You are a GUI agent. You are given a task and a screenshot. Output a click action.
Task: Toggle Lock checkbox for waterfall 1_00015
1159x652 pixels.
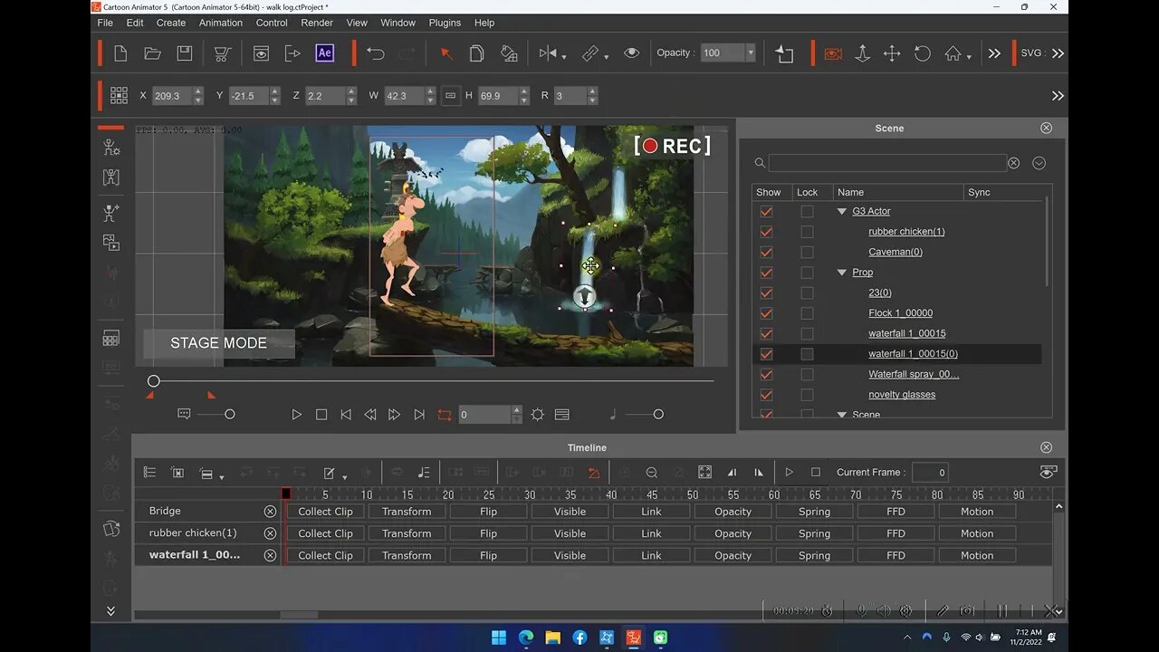(807, 333)
